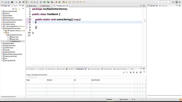Click the Save icon in the toolbar
Screen dimensions: 182x102
tap(6, 2)
